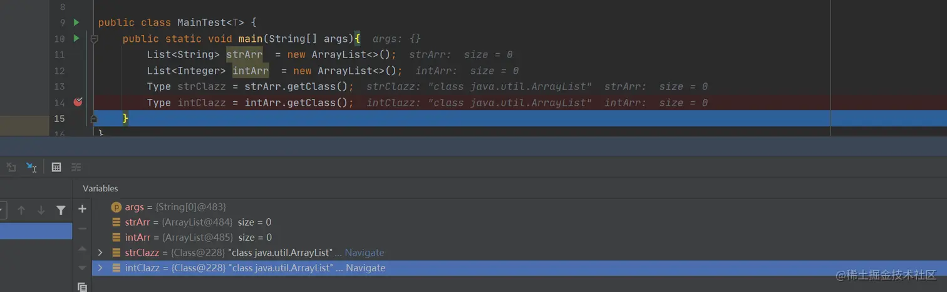Move the watch up in Variables
The height and width of the screenshot is (292, 947).
click(x=82, y=249)
